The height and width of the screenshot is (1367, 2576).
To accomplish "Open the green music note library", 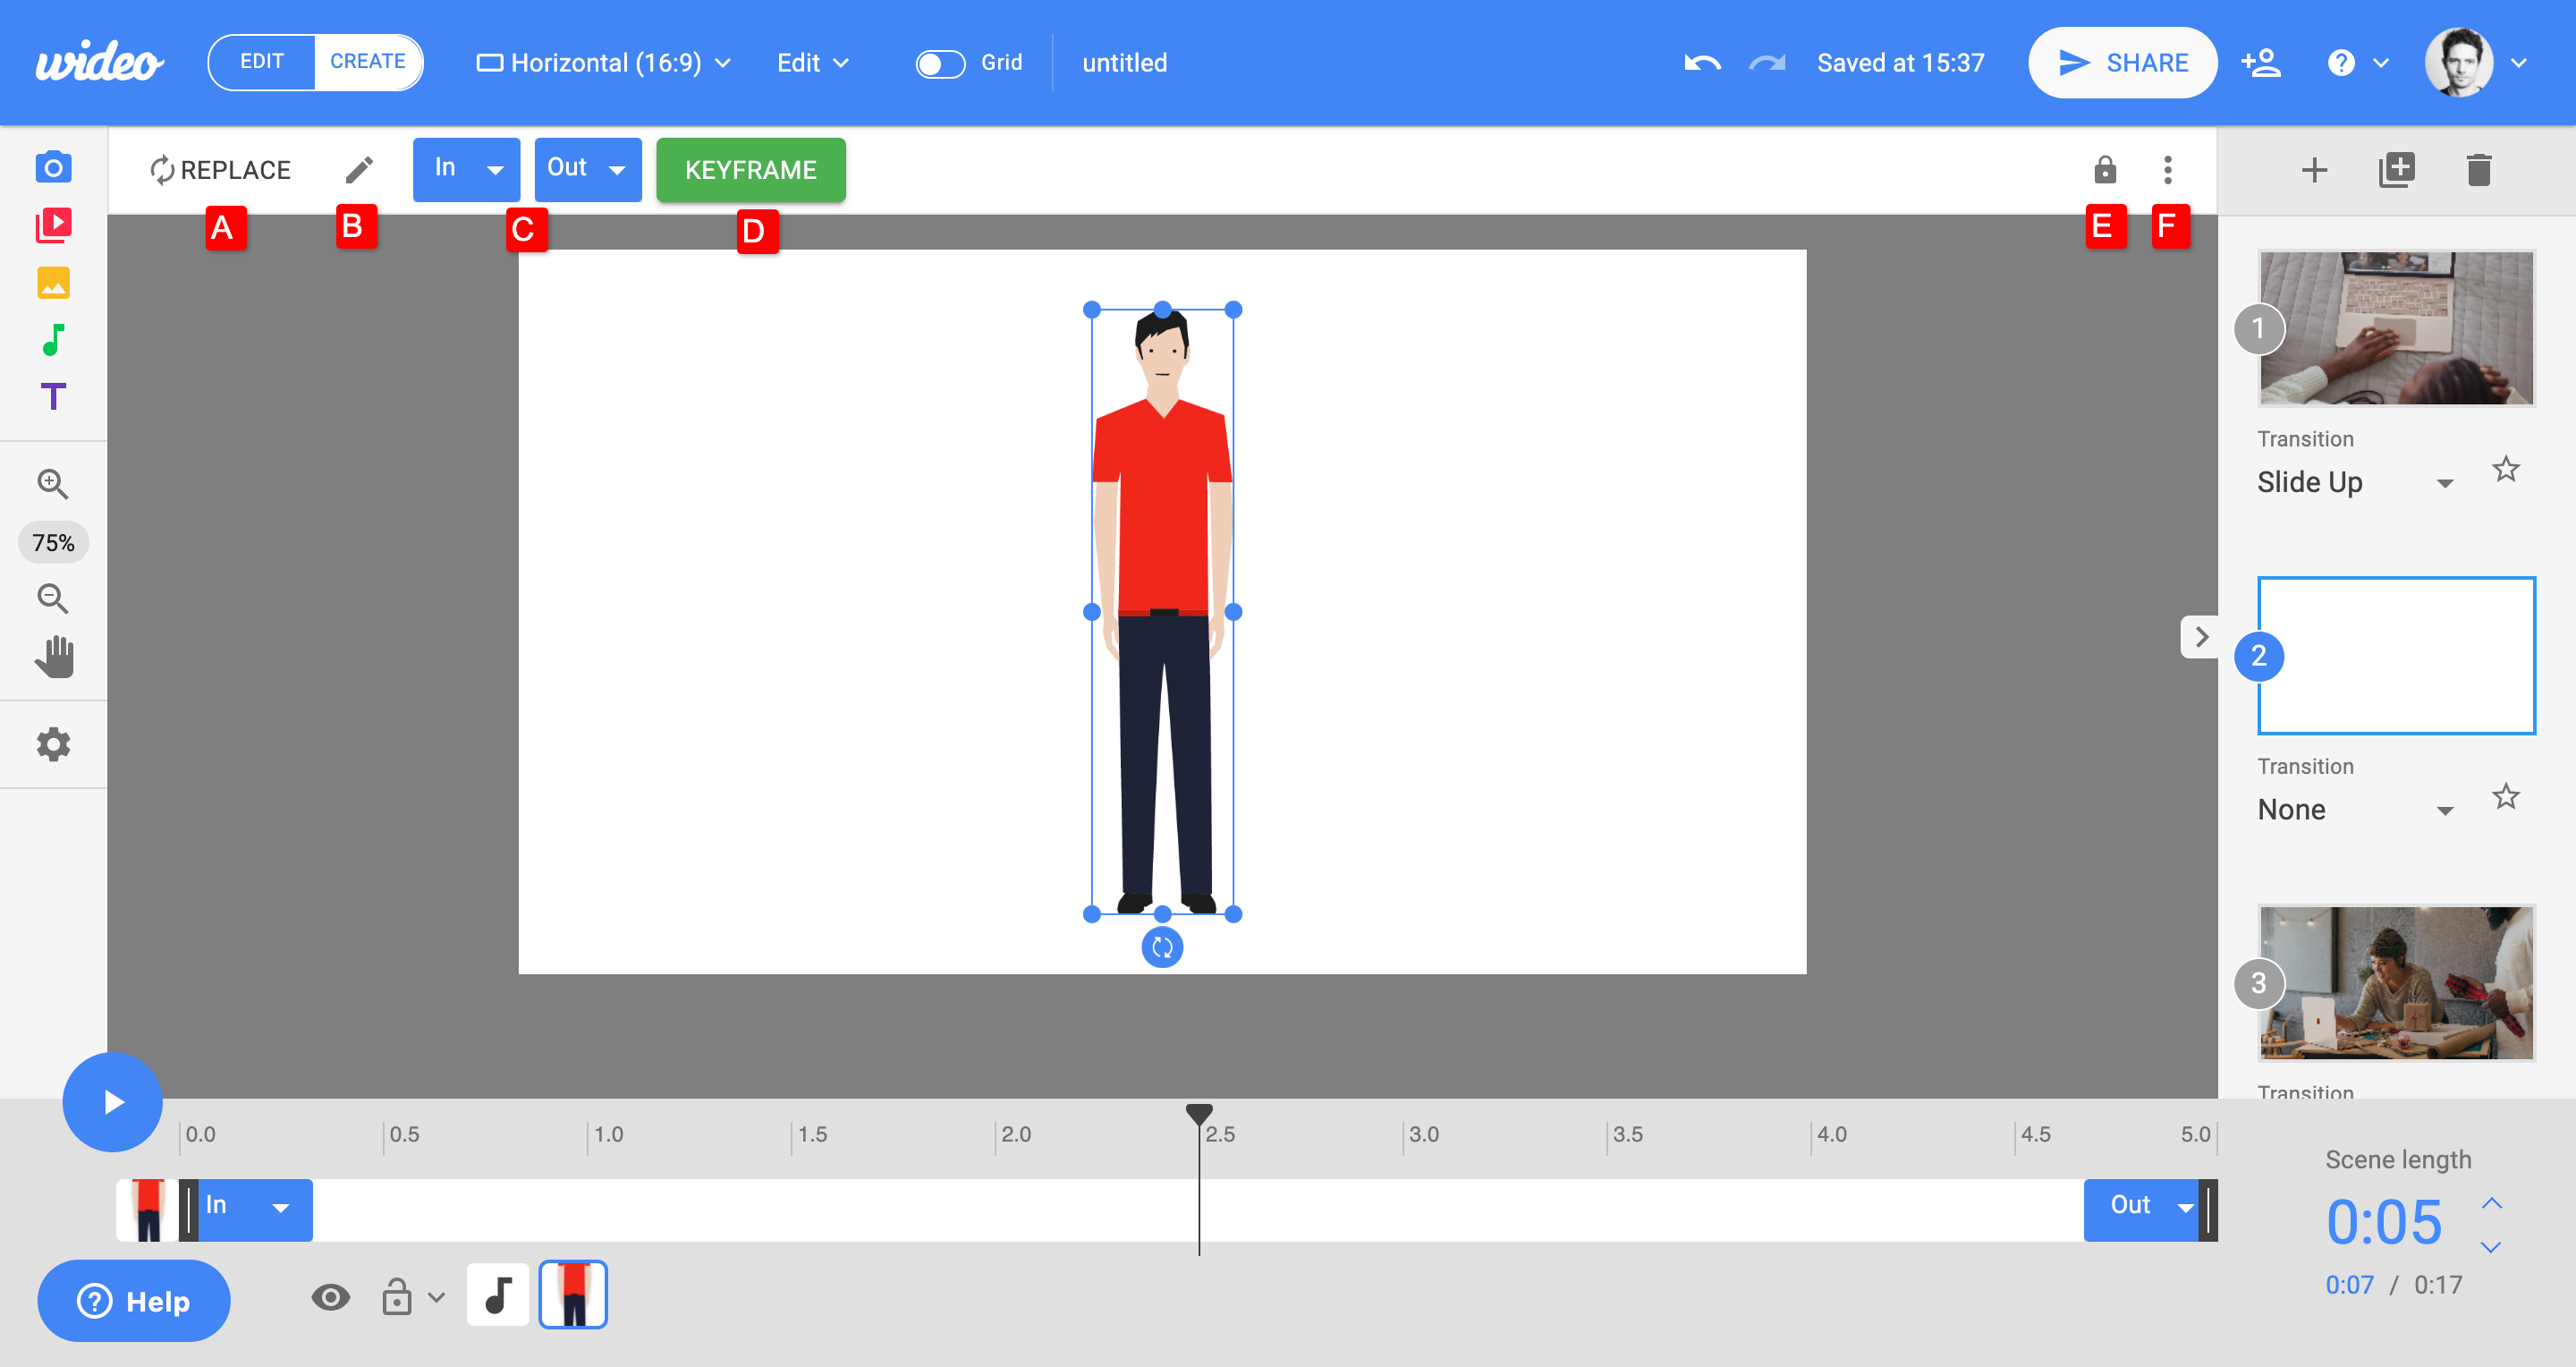I will [x=53, y=340].
